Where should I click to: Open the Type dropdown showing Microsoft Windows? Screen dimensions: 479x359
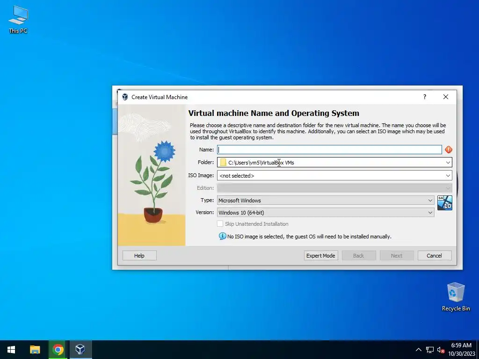click(x=326, y=200)
